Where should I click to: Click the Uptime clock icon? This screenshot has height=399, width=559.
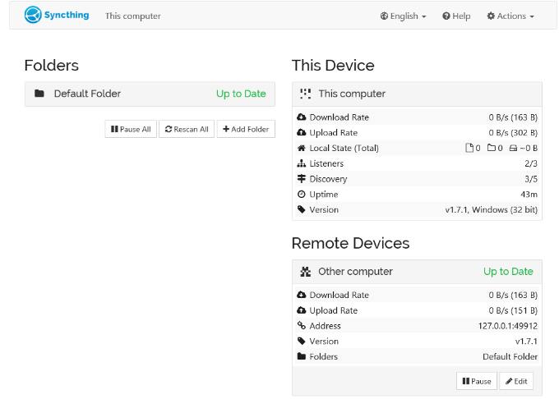[x=302, y=195]
